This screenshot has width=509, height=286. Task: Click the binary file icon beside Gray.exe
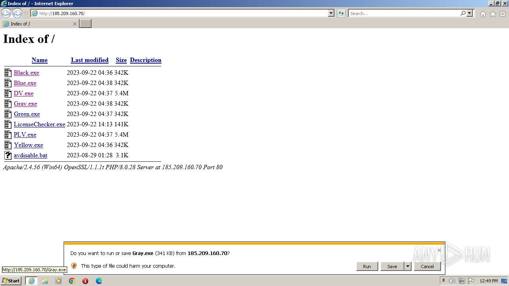pyautogui.click(x=8, y=103)
